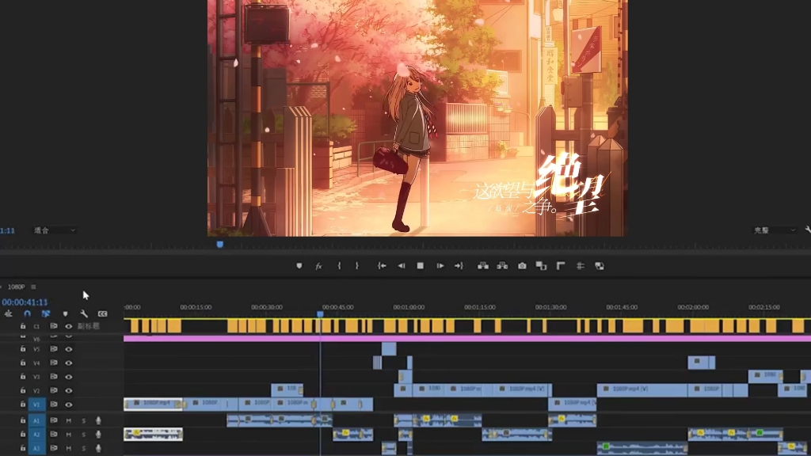The image size is (811, 456).
Task: Click the Mark Out brace icon
Action: 357,266
